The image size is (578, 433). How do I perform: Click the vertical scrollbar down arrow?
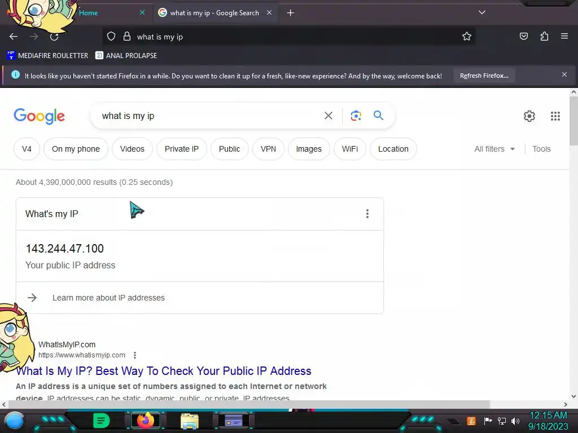[573, 396]
